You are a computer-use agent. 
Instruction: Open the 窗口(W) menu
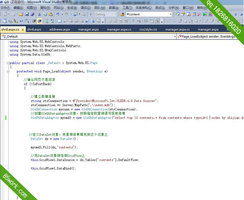point(188,8)
